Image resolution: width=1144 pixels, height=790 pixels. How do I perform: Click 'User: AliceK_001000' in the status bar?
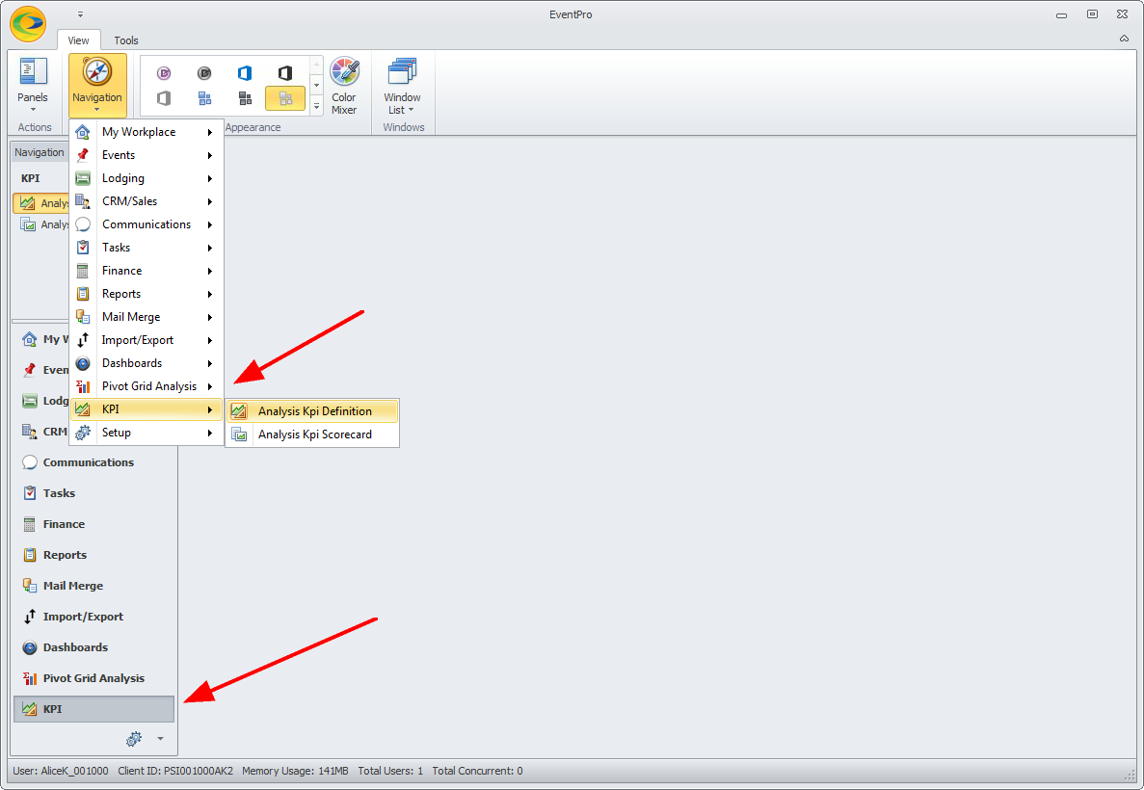61,771
